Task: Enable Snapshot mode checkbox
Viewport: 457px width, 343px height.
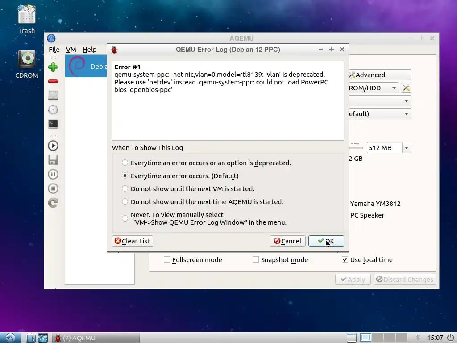Action: coord(256,259)
